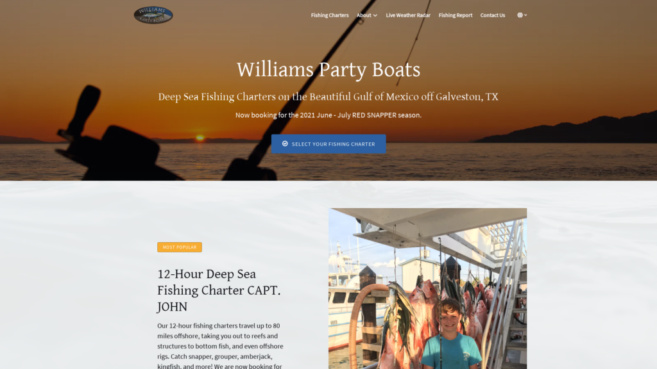Click the red snapper season booking notice
The height and width of the screenshot is (369, 657).
328,115
